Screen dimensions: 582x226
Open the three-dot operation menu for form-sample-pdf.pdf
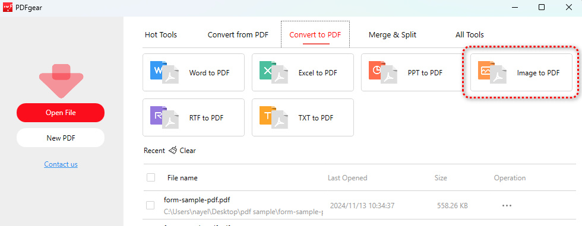click(507, 205)
